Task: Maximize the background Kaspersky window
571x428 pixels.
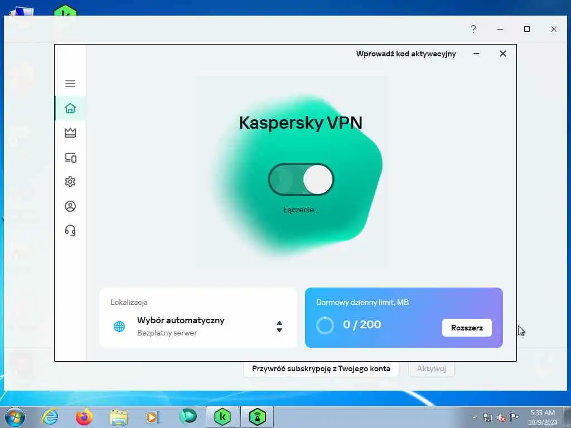Action: [x=526, y=29]
